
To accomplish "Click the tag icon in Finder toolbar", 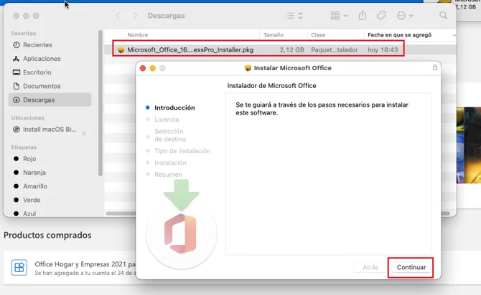I will 382,15.
